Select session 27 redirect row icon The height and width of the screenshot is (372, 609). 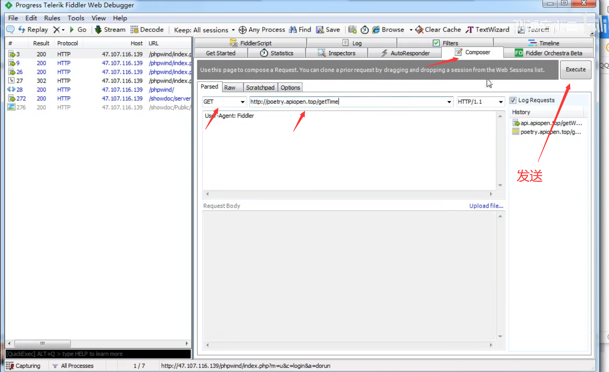(x=11, y=81)
